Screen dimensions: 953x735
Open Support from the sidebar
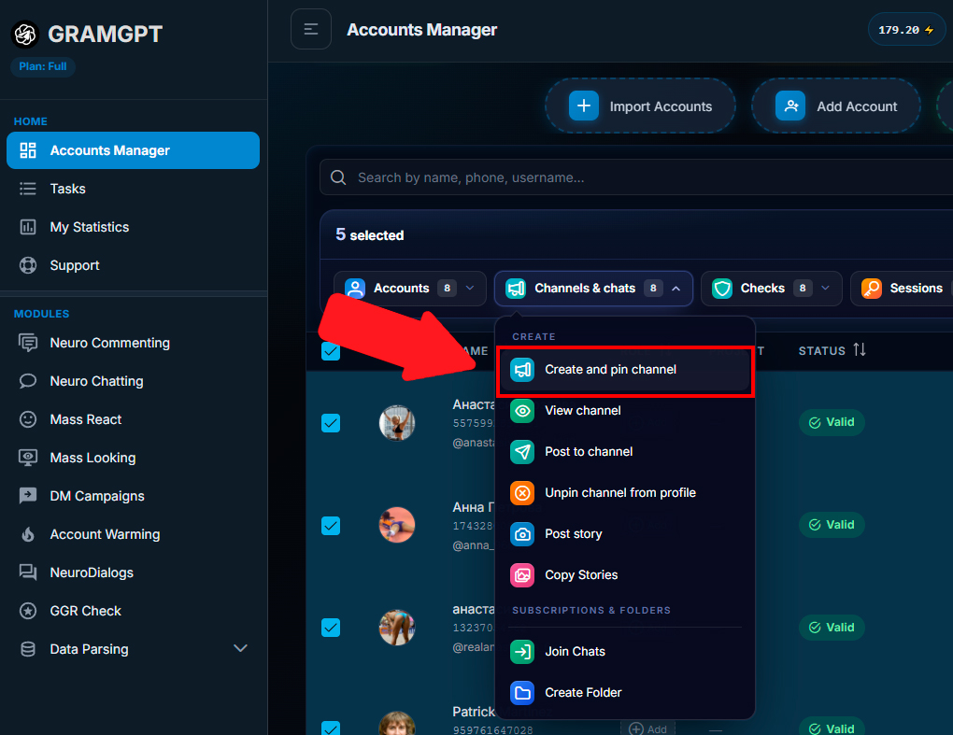click(x=133, y=265)
